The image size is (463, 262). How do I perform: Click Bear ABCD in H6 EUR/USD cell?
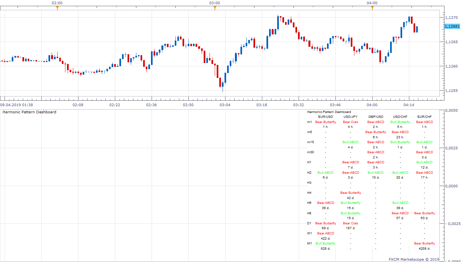[326, 203]
